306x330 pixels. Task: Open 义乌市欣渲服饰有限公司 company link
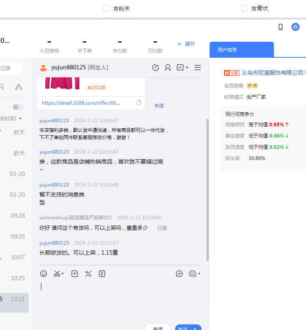272,73
